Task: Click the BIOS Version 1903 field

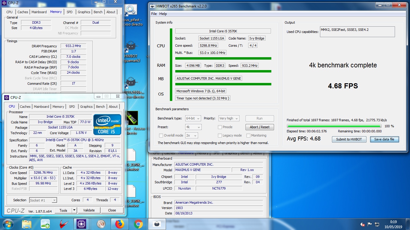Action: [219, 208]
